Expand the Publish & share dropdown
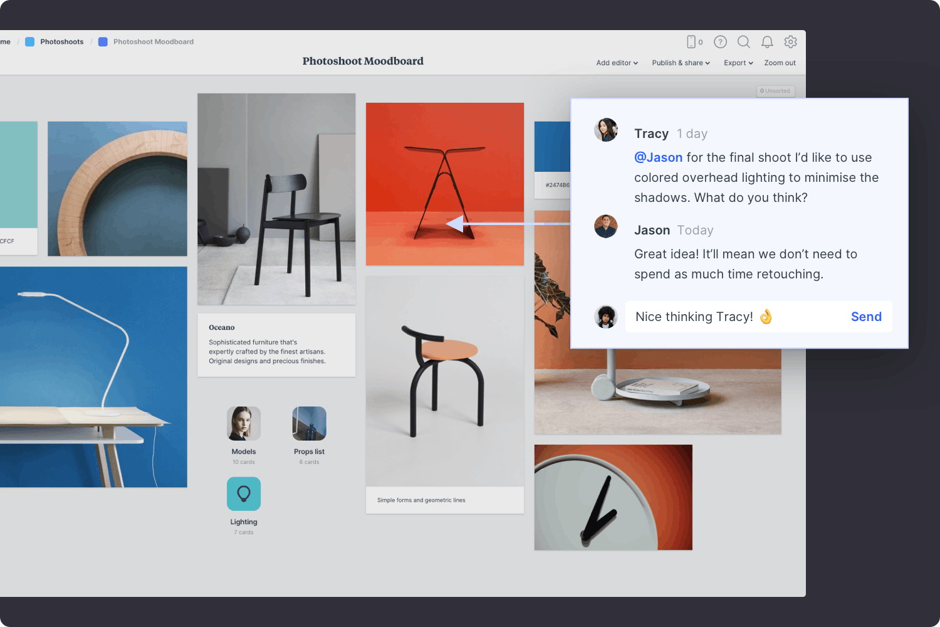The width and height of the screenshot is (940, 627). [x=681, y=63]
